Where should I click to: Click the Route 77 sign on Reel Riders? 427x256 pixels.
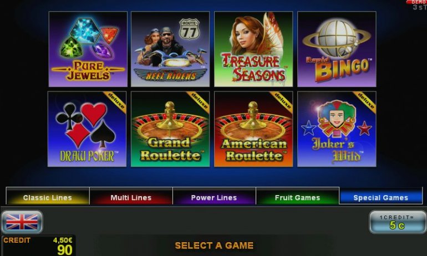[189, 29]
